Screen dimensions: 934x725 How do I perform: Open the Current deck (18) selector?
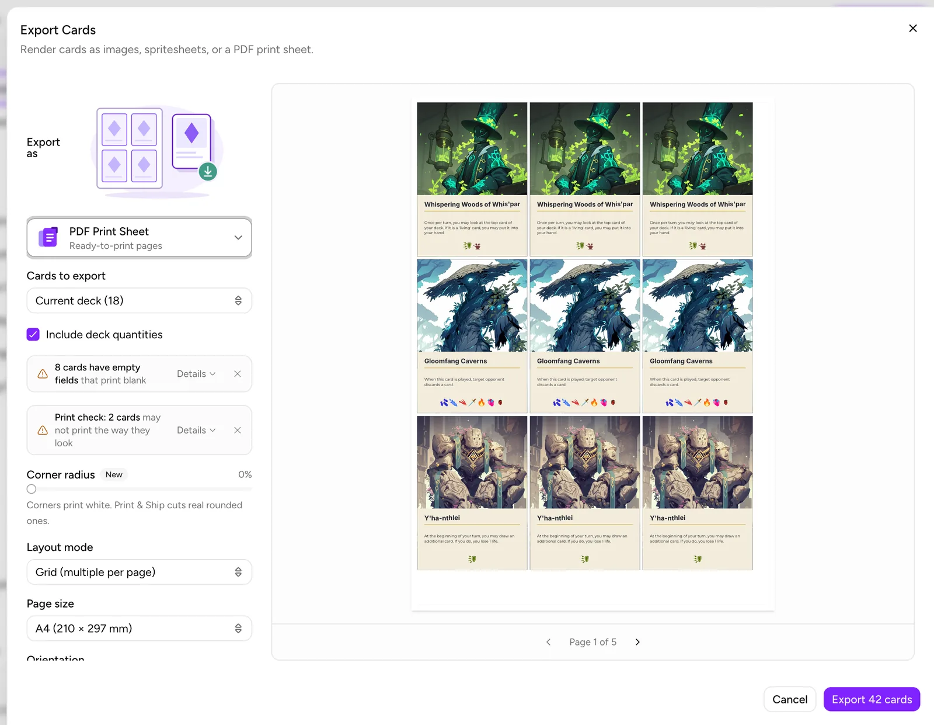139,300
